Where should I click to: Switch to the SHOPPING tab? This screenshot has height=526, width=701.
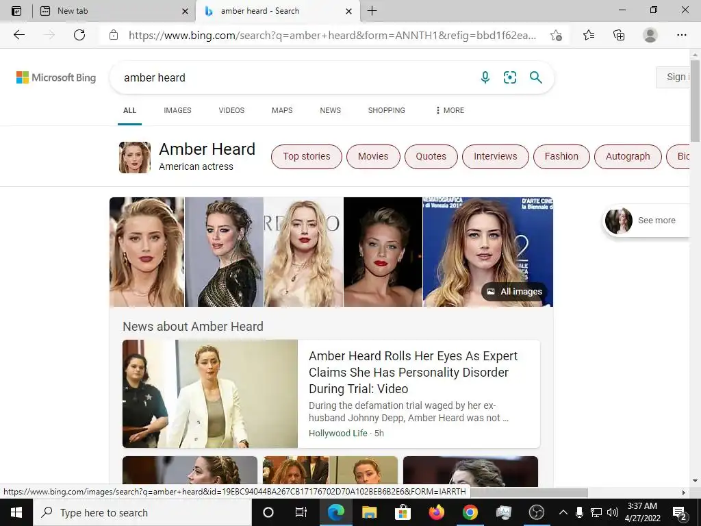pos(387,110)
